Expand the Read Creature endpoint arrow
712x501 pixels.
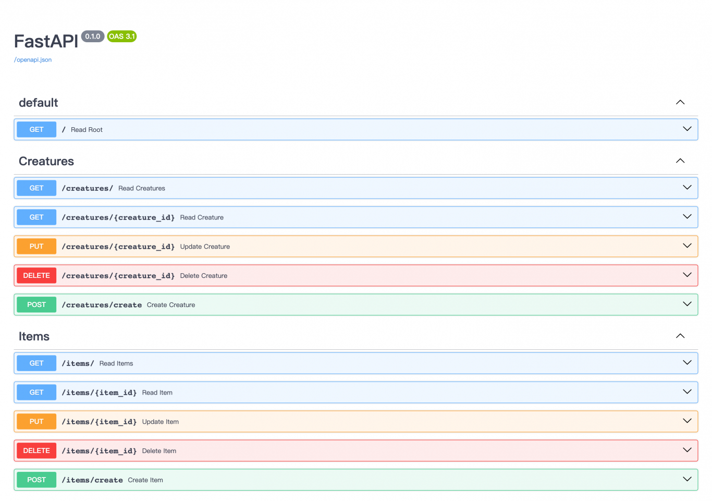[x=687, y=216]
